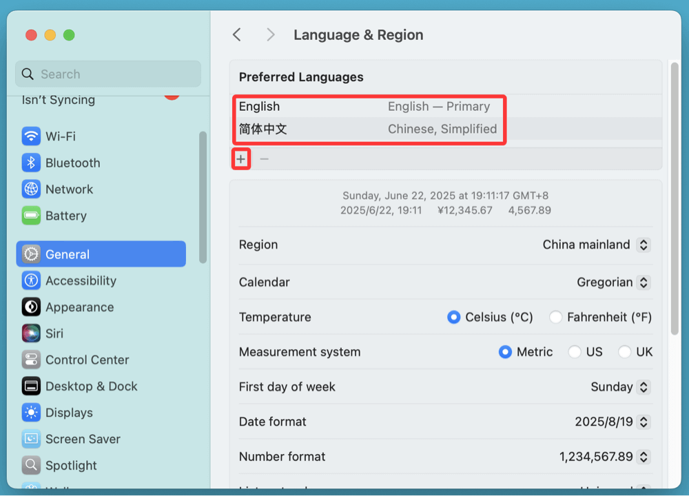Open the Displays sun icon

31,413
